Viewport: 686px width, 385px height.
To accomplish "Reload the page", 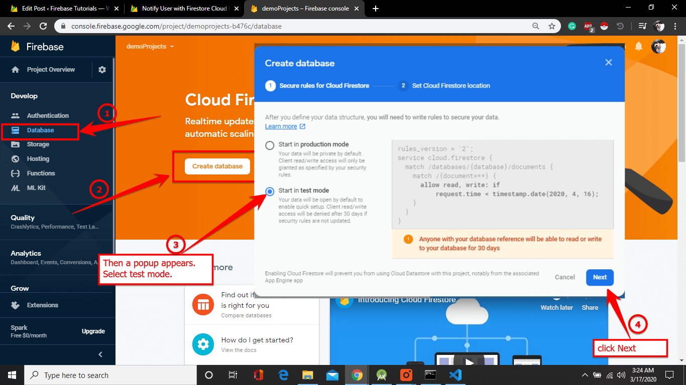I will [x=43, y=26].
